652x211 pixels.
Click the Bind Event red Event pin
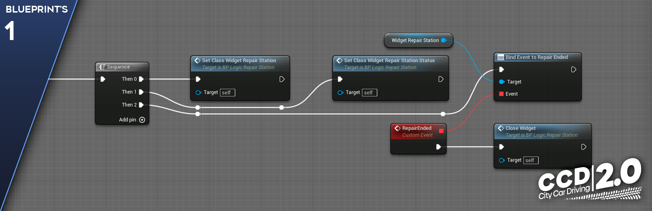(x=501, y=94)
